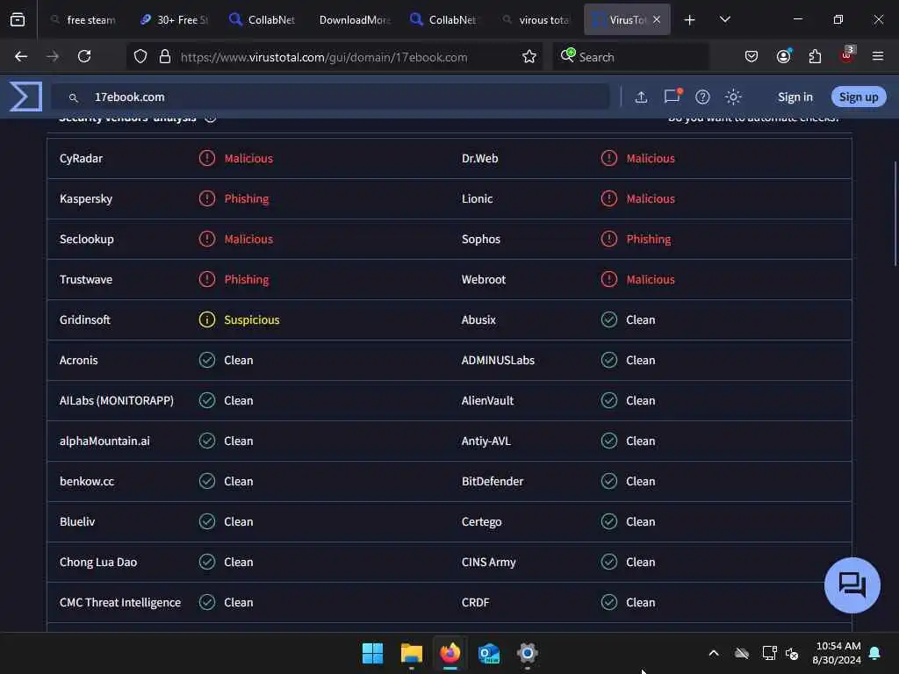The width and height of the screenshot is (899, 674).
Task: Open the floating chat bubble button
Action: [x=852, y=585]
